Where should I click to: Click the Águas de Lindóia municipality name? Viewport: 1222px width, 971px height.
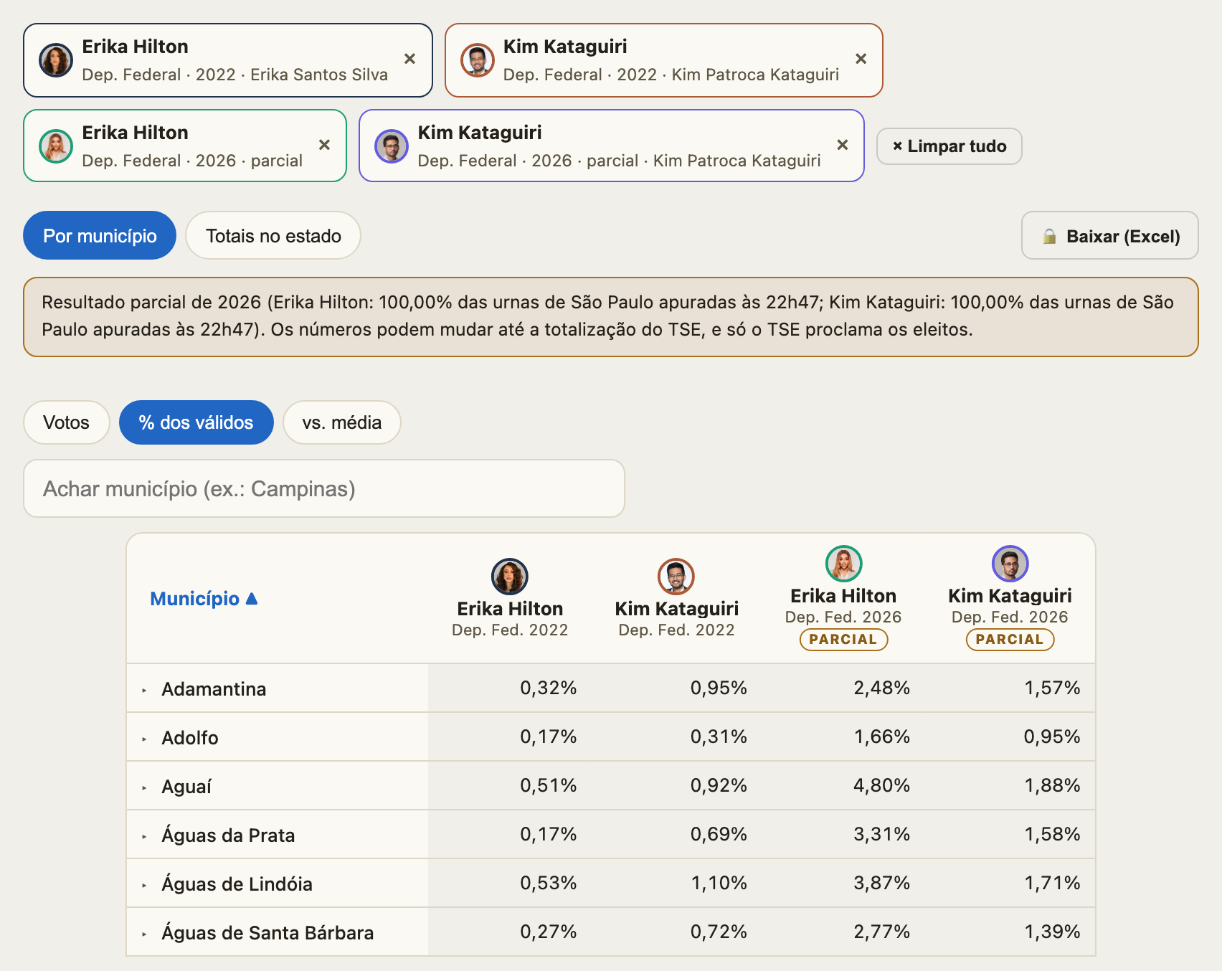pos(237,884)
